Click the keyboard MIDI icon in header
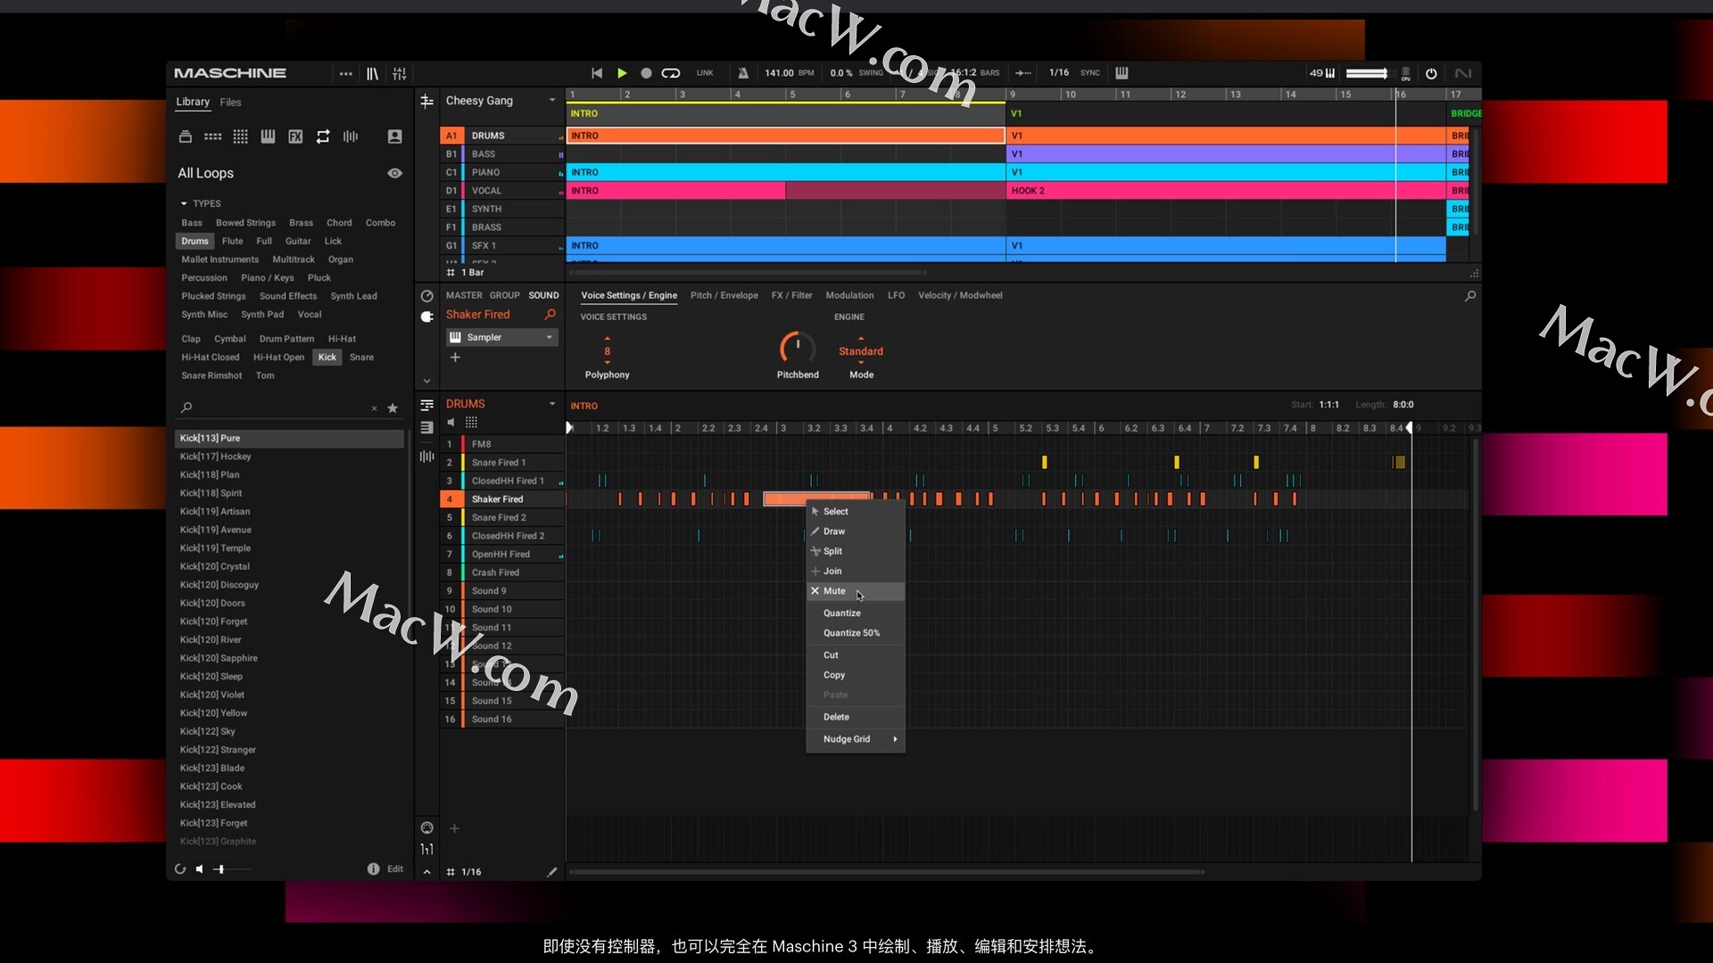 pyautogui.click(x=1121, y=73)
